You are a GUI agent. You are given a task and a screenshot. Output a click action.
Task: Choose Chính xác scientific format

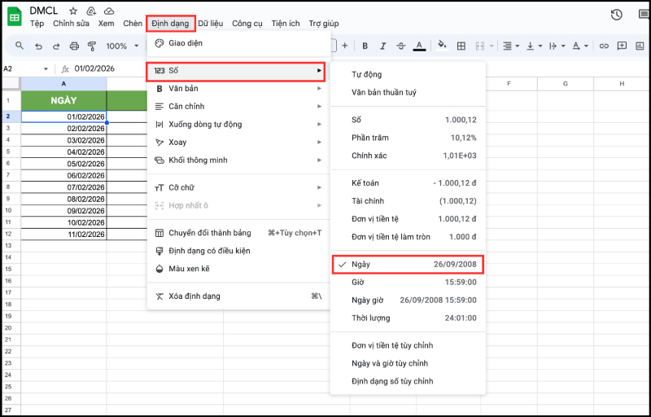point(408,156)
